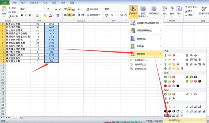Click Manage Rules (管理规则)

(146, 69)
